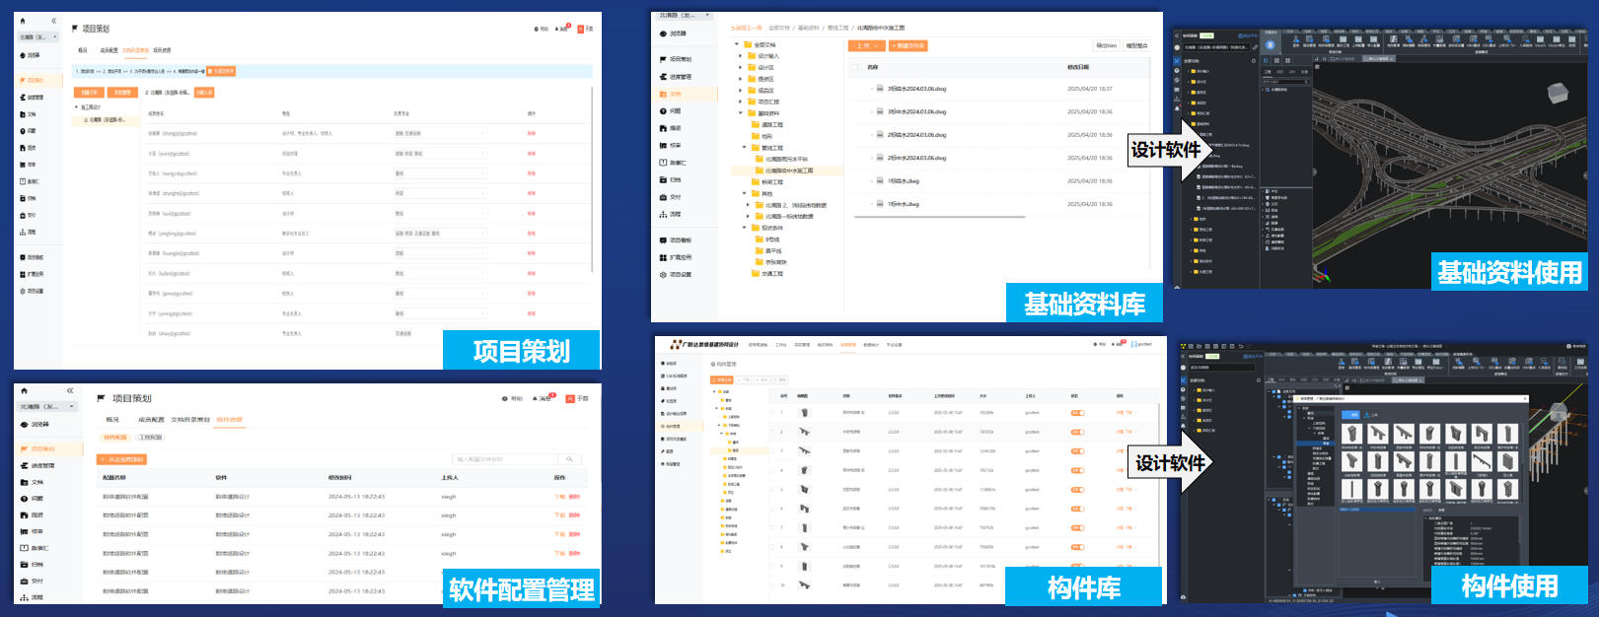Click the 模型整合 button
1599x617 pixels.
pos(1136,45)
